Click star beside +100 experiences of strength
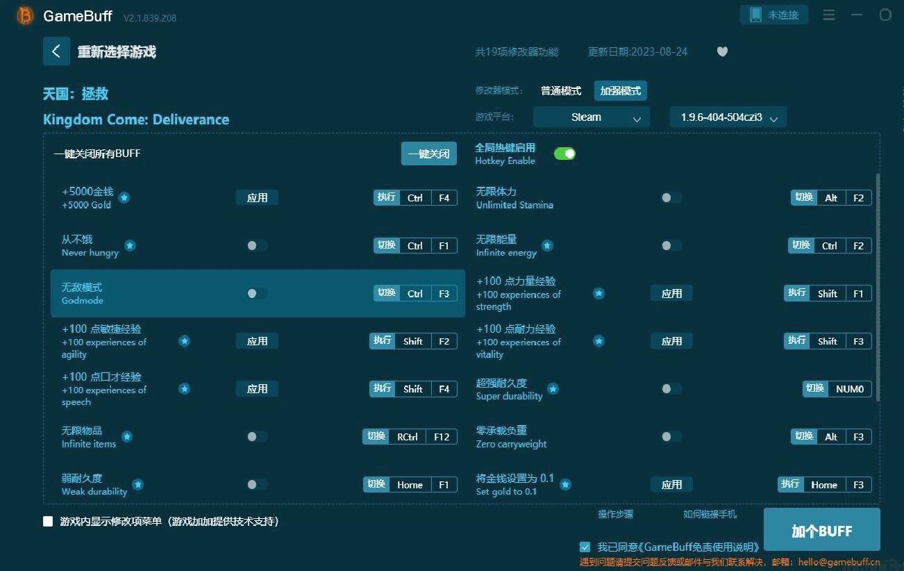This screenshot has height=571, width=904. coord(599,293)
